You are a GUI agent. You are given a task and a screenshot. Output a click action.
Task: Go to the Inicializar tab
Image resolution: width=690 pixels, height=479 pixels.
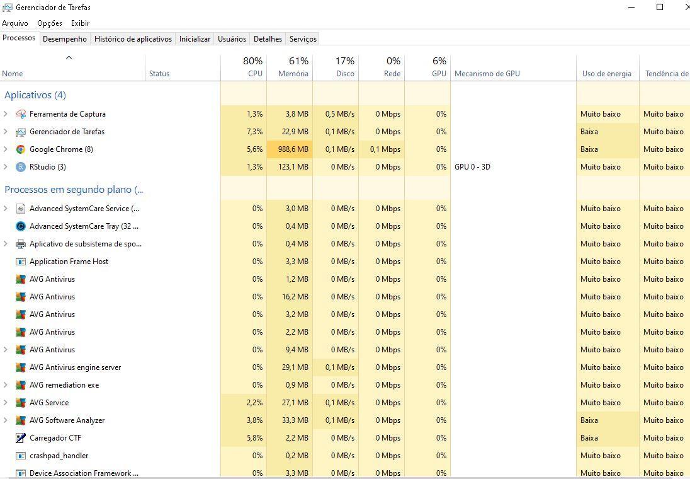tap(195, 39)
